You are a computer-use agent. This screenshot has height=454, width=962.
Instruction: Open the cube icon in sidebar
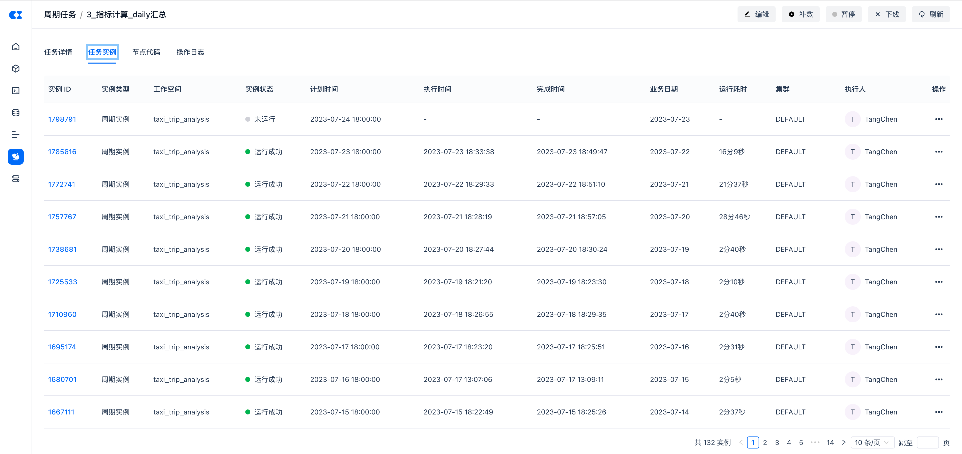coord(16,69)
